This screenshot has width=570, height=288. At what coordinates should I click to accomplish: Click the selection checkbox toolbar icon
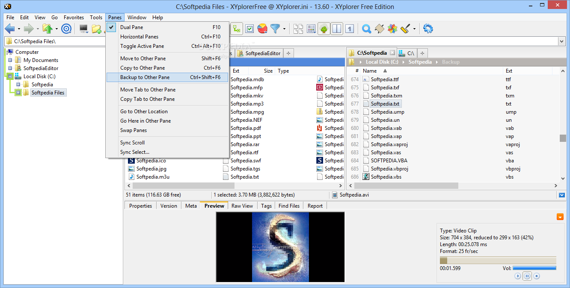pyautogui.click(x=250, y=29)
